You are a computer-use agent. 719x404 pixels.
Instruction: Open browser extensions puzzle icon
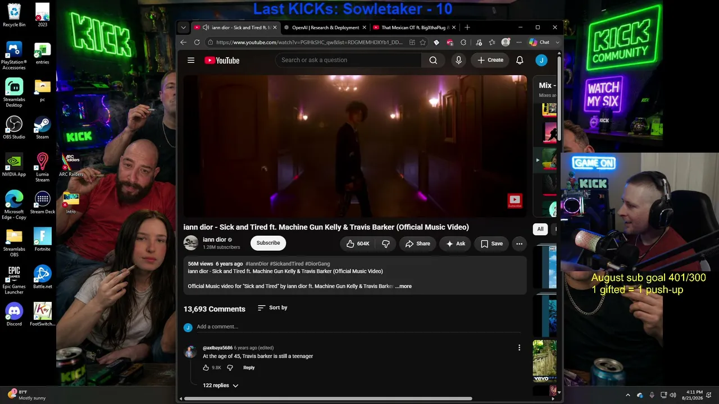pyautogui.click(x=463, y=42)
